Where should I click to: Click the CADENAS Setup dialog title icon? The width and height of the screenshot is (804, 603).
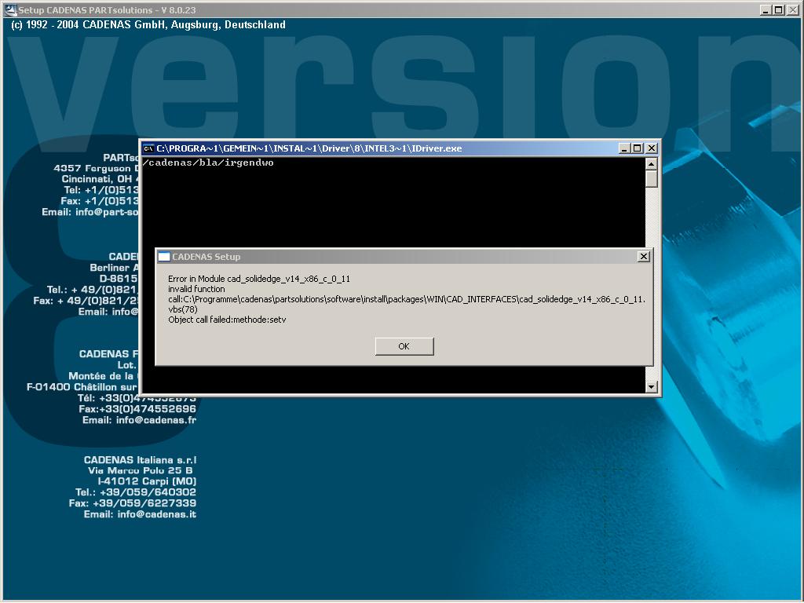pyautogui.click(x=163, y=257)
